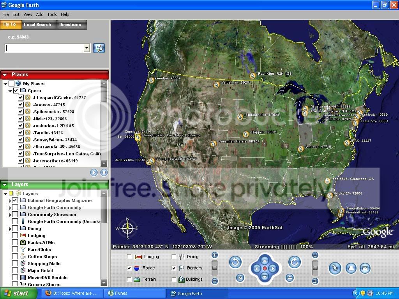Click the play tour button

tap(94, 172)
